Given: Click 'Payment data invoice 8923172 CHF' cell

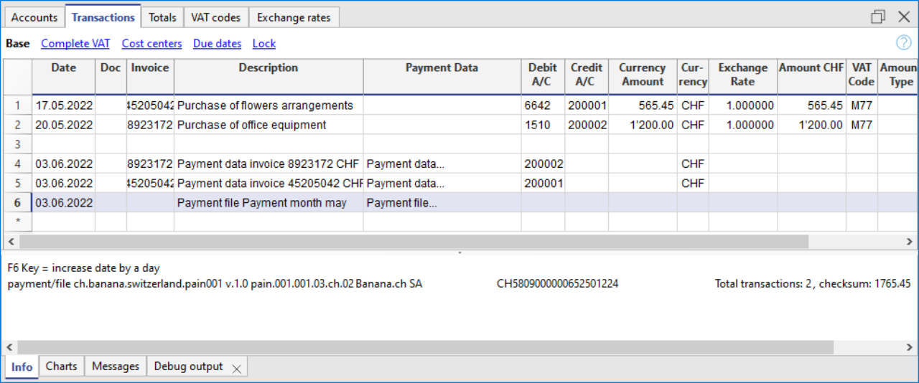Looking at the screenshot, I should point(269,164).
